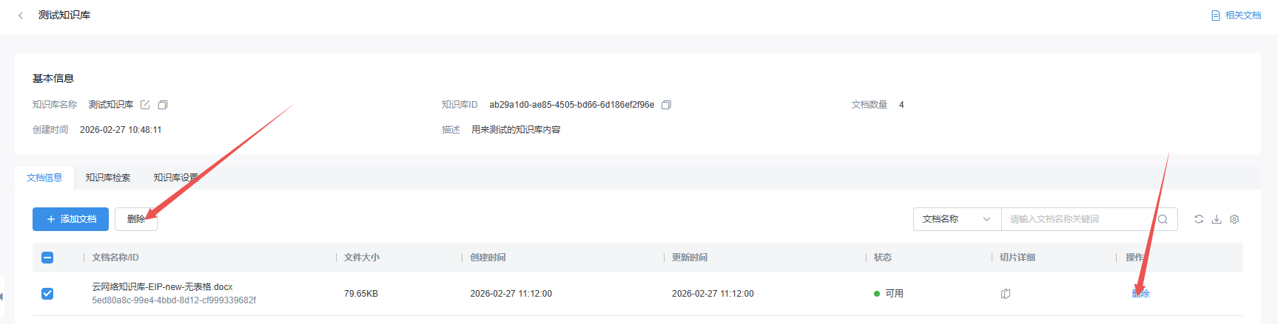This screenshot has height=324, width=1278.
Task: Open the 相关文档 link
Action: coord(1236,15)
